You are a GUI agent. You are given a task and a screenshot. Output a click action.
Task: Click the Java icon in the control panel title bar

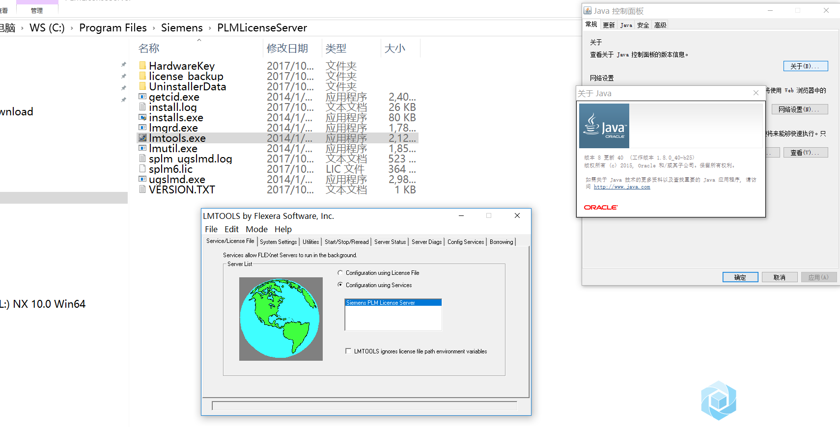(588, 10)
